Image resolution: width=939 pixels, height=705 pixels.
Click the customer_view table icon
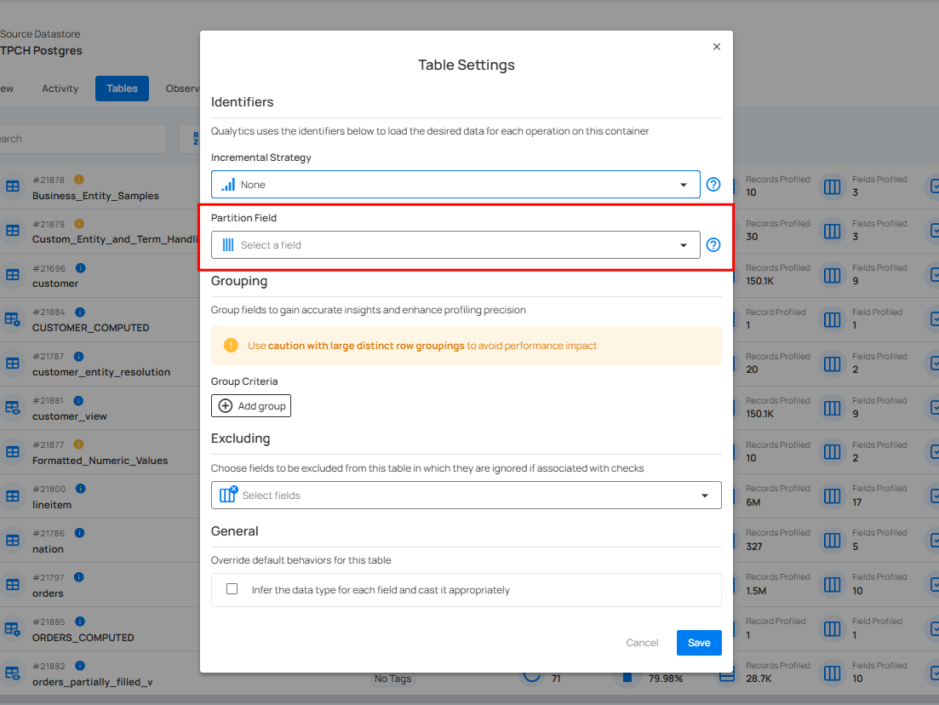pos(13,408)
